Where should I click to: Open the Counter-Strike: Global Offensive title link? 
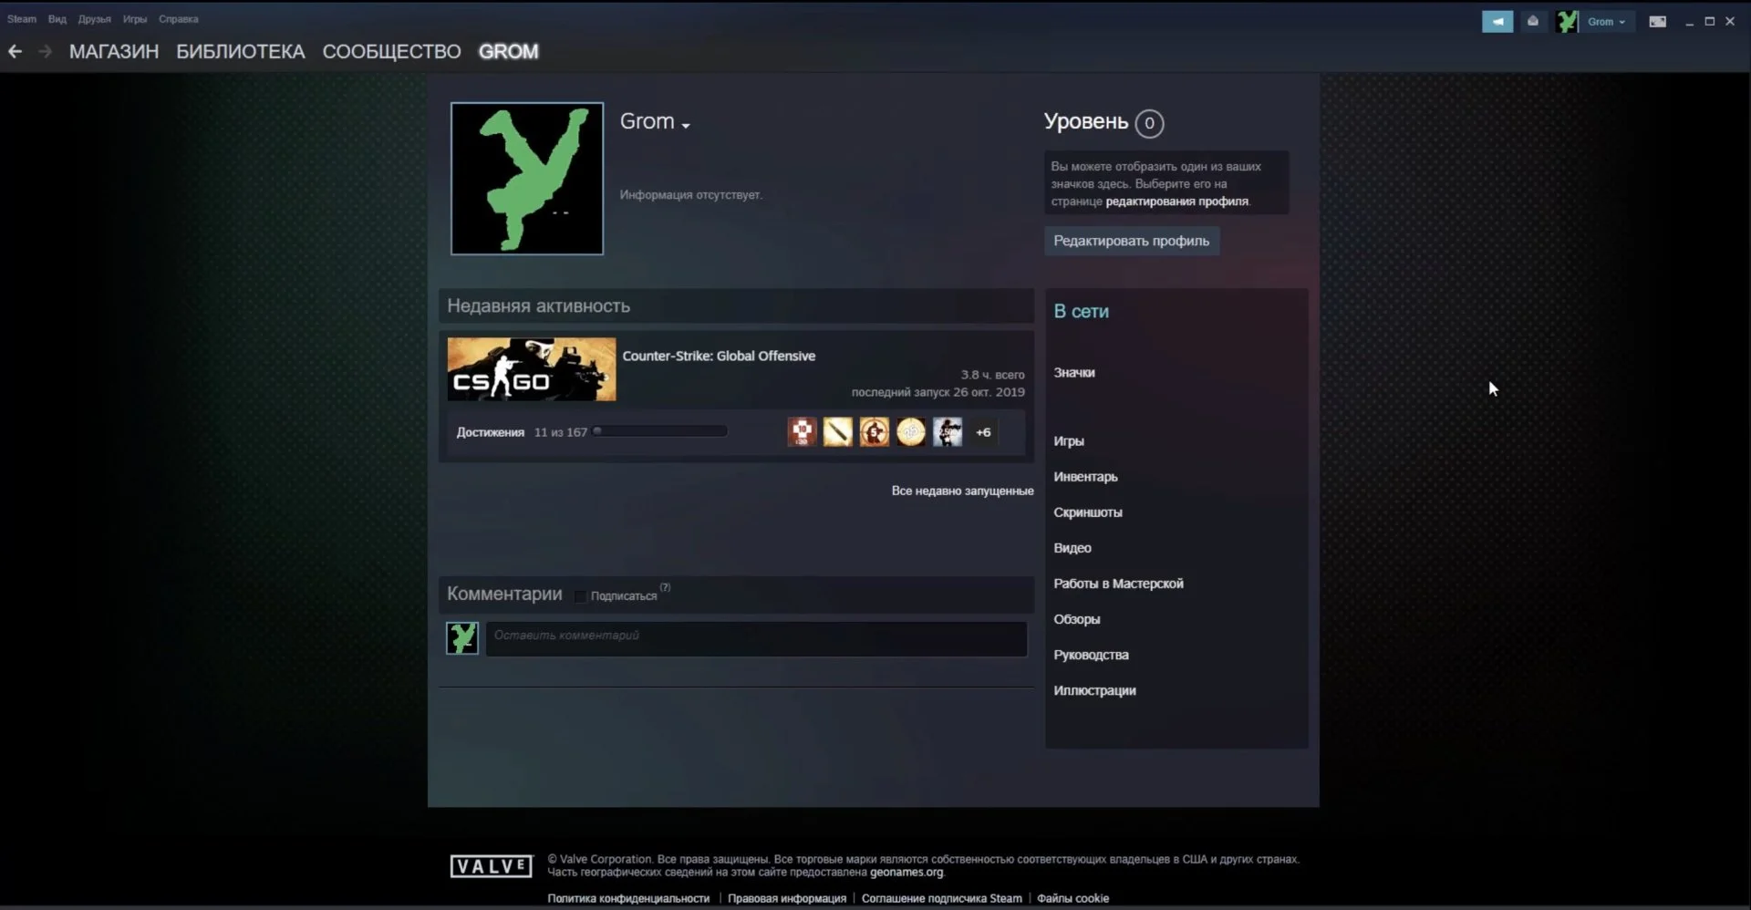coord(719,356)
